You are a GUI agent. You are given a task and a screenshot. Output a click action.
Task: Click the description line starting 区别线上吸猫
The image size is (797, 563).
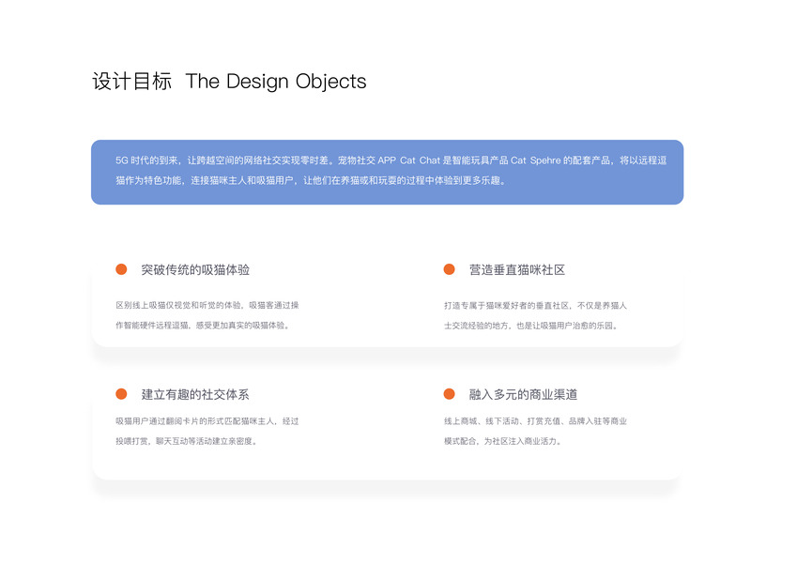coord(207,305)
